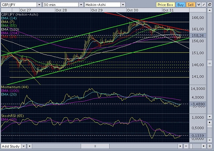Image resolution: width=214 pixels, height=151 pixels.
Task: Click vertical scrollbar up arrow
Action: [210, 10]
